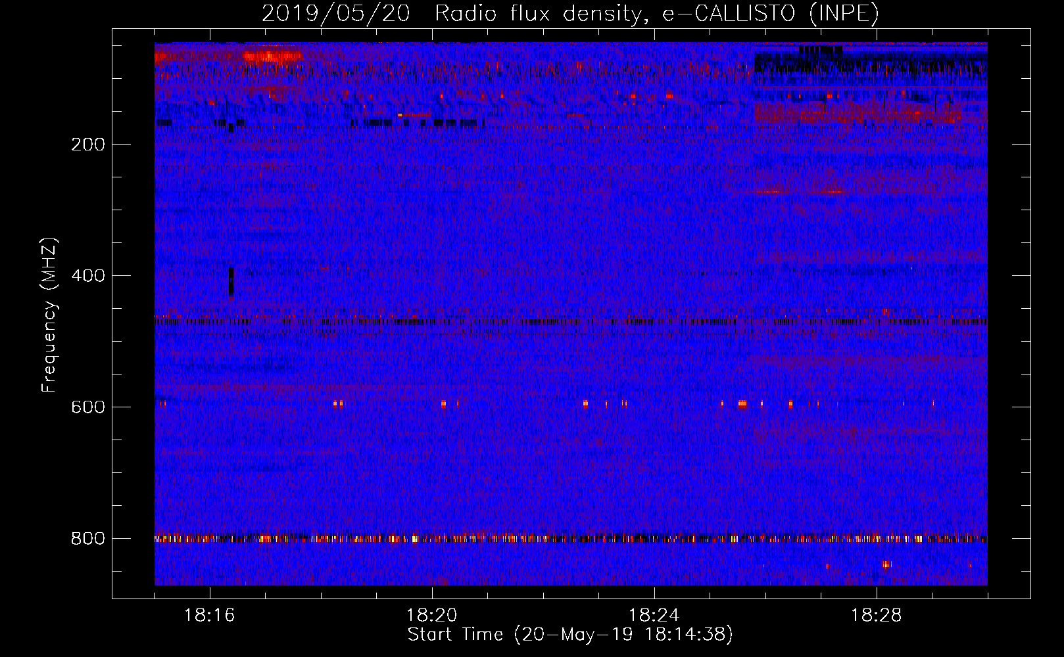The width and height of the screenshot is (1064, 657).
Task: Click the black vertical dropout near 400 MHz
Action: (x=231, y=283)
